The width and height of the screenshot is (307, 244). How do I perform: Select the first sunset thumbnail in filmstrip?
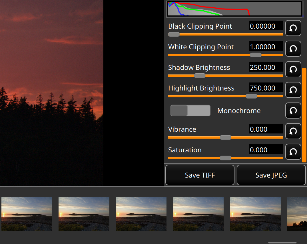pyautogui.click(x=27, y=214)
